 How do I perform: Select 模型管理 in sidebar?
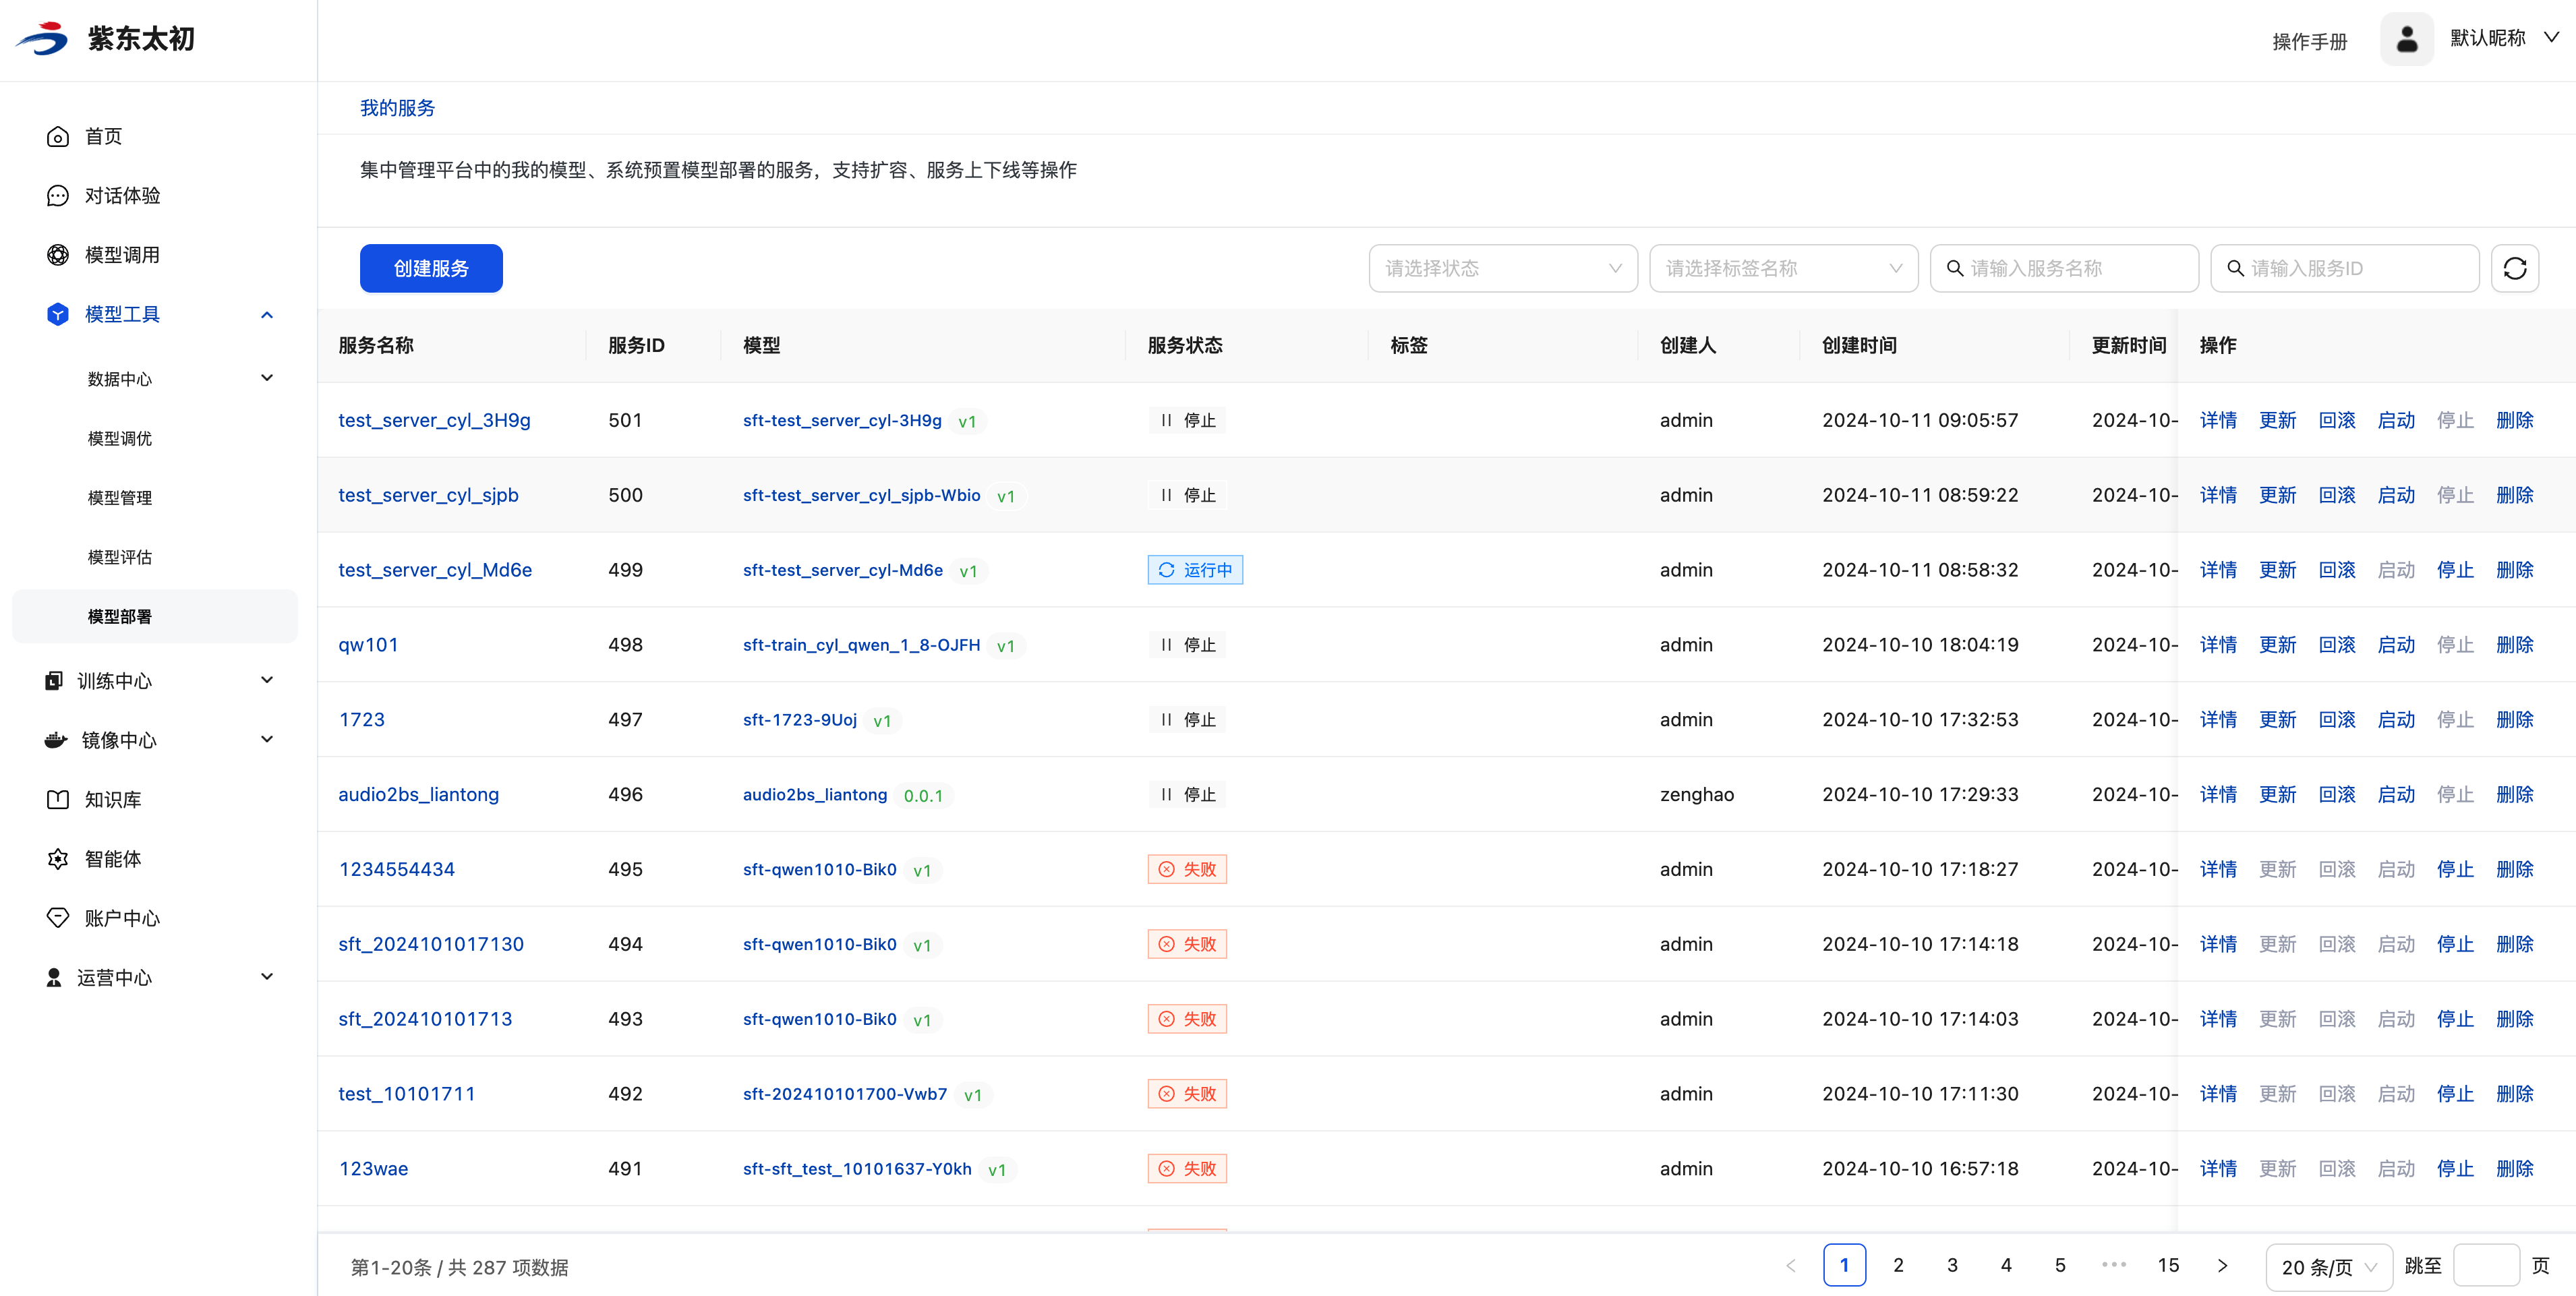[x=120, y=497]
